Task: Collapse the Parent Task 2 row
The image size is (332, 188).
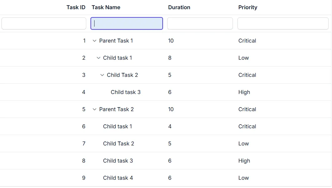Action: (x=95, y=109)
